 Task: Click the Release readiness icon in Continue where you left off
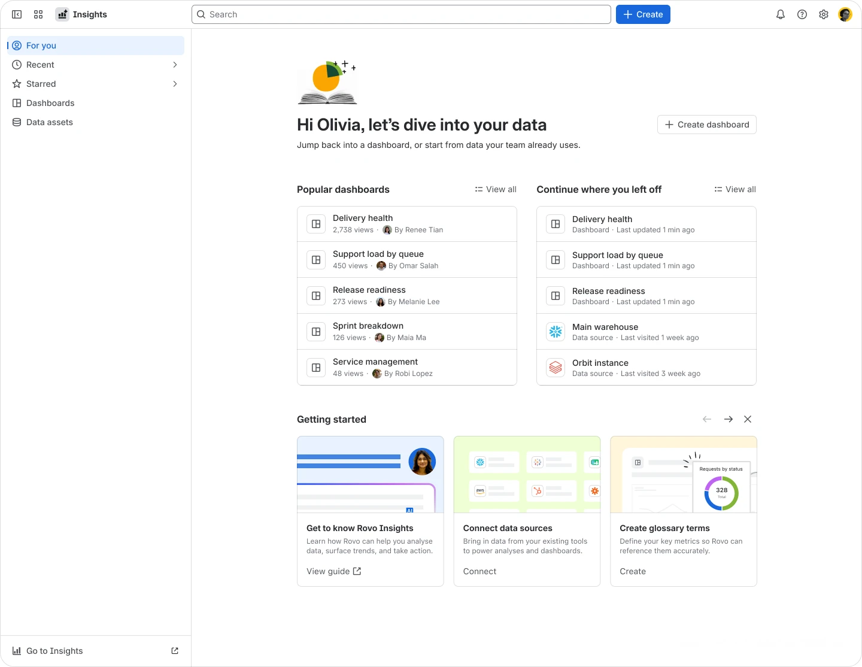pos(556,296)
